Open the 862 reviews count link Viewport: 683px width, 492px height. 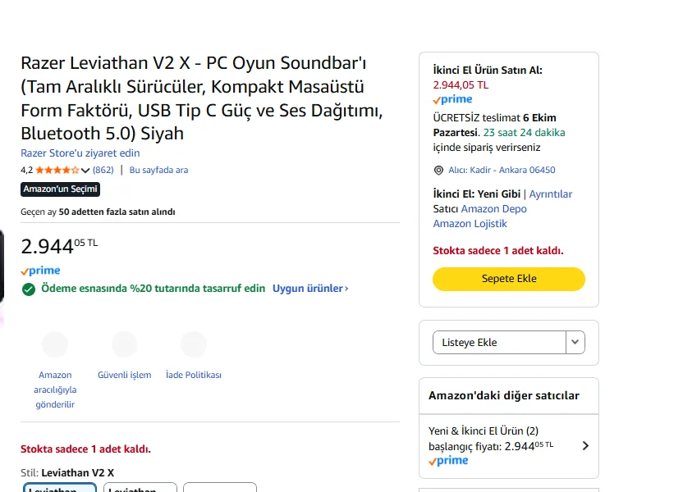[x=103, y=171]
